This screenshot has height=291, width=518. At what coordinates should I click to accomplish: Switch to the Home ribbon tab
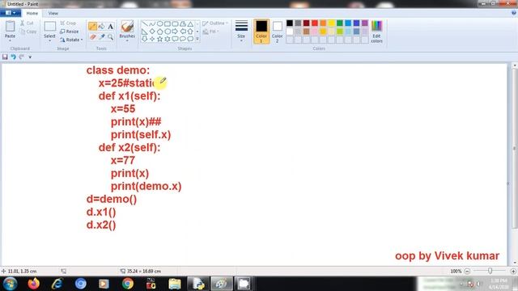32,13
